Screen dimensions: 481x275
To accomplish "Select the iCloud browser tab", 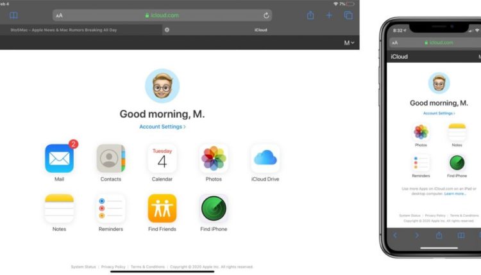I will 261,29.
